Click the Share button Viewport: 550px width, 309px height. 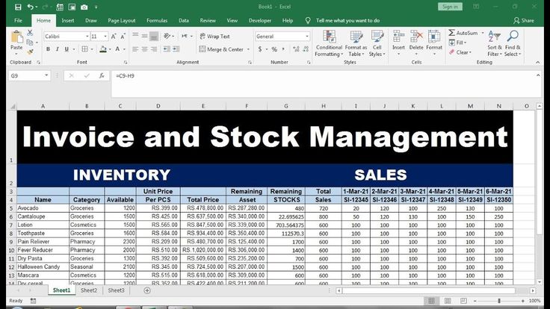524,21
